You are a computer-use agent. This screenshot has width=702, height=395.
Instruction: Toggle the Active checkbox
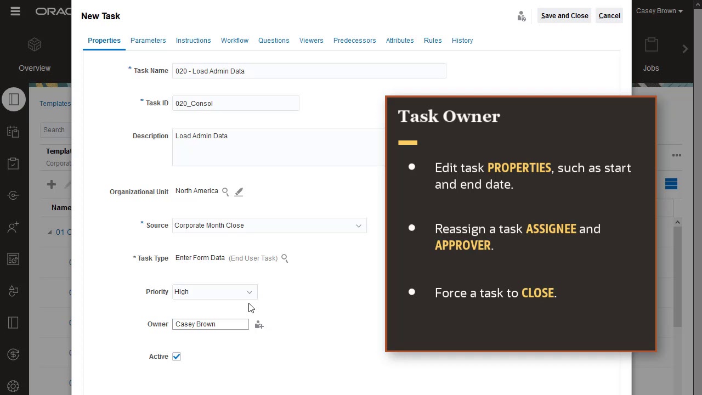[177, 357]
